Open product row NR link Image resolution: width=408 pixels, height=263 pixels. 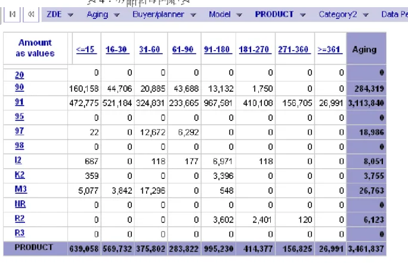point(20,204)
